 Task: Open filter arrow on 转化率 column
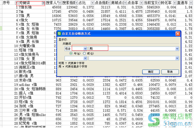[175, 3]
